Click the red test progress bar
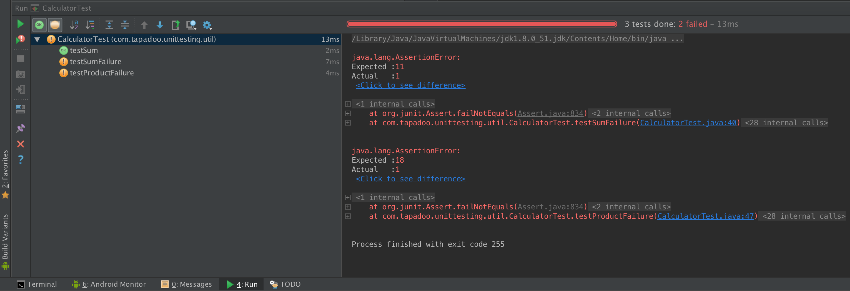Image resolution: width=850 pixels, height=291 pixels. tap(482, 24)
